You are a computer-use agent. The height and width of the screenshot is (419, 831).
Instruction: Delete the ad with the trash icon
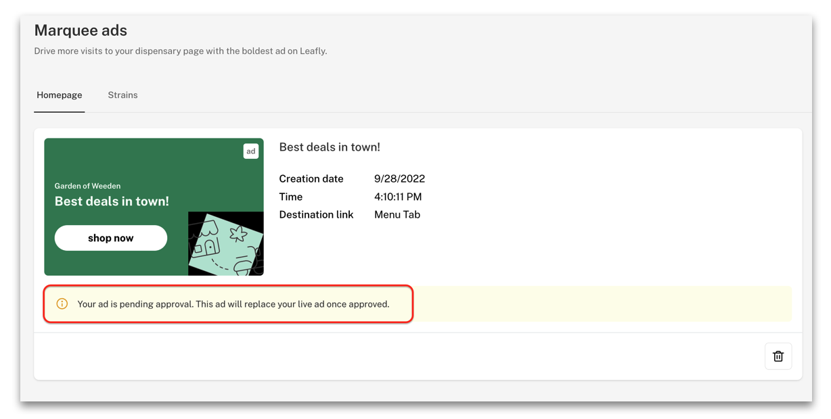(778, 356)
